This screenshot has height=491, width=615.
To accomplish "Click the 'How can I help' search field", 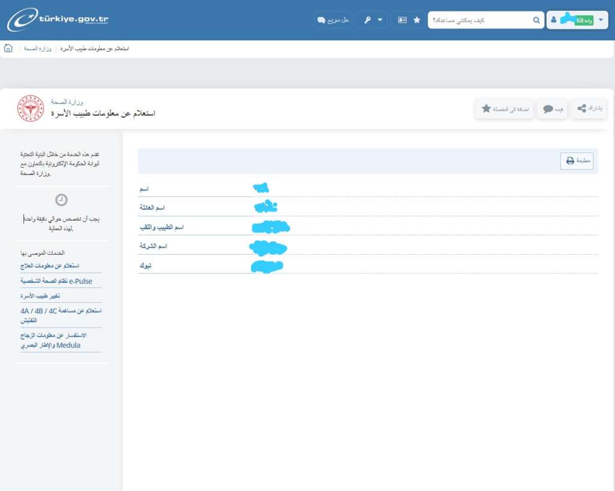I will tap(480, 20).
